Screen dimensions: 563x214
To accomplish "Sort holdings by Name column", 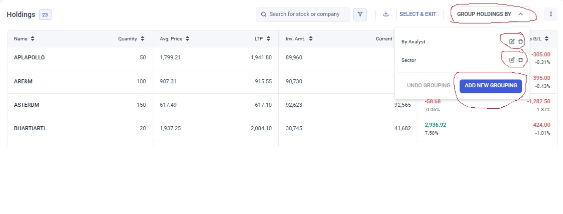I will pyautogui.click(x=32, y=39).
